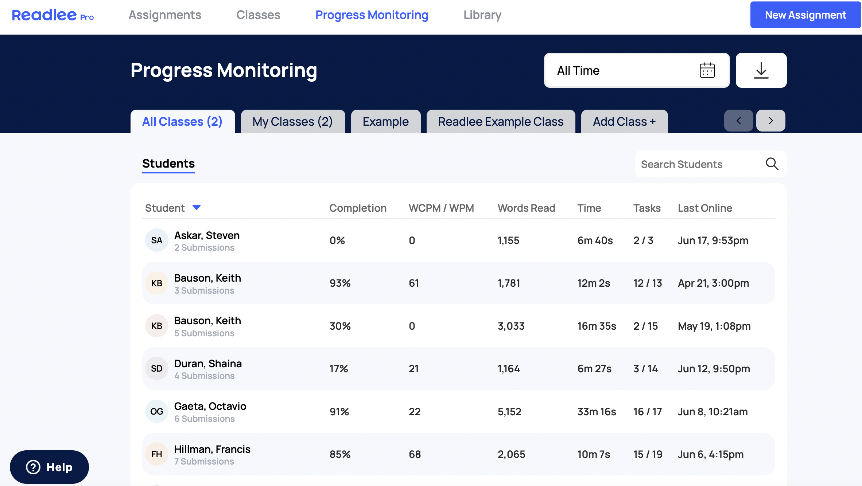Image resolution: width=862 pixels, height=486 pixels.
Task: Click the 68 WCPM value
Action: click(415, 454)
